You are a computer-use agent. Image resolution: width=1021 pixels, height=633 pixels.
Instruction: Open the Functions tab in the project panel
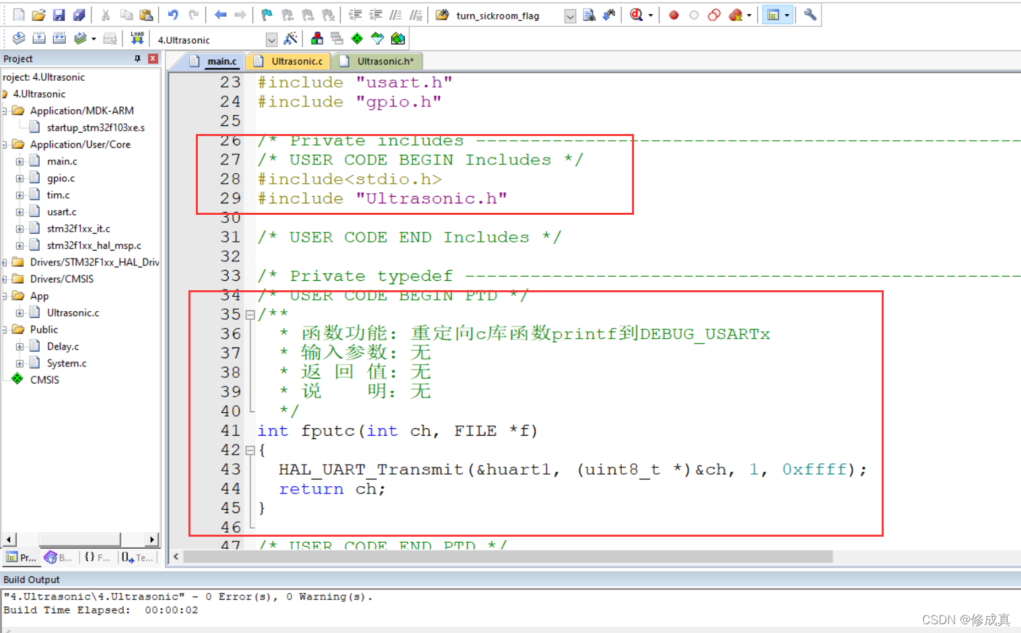[97, 558]
